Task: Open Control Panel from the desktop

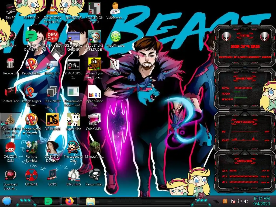Action: 11,94
